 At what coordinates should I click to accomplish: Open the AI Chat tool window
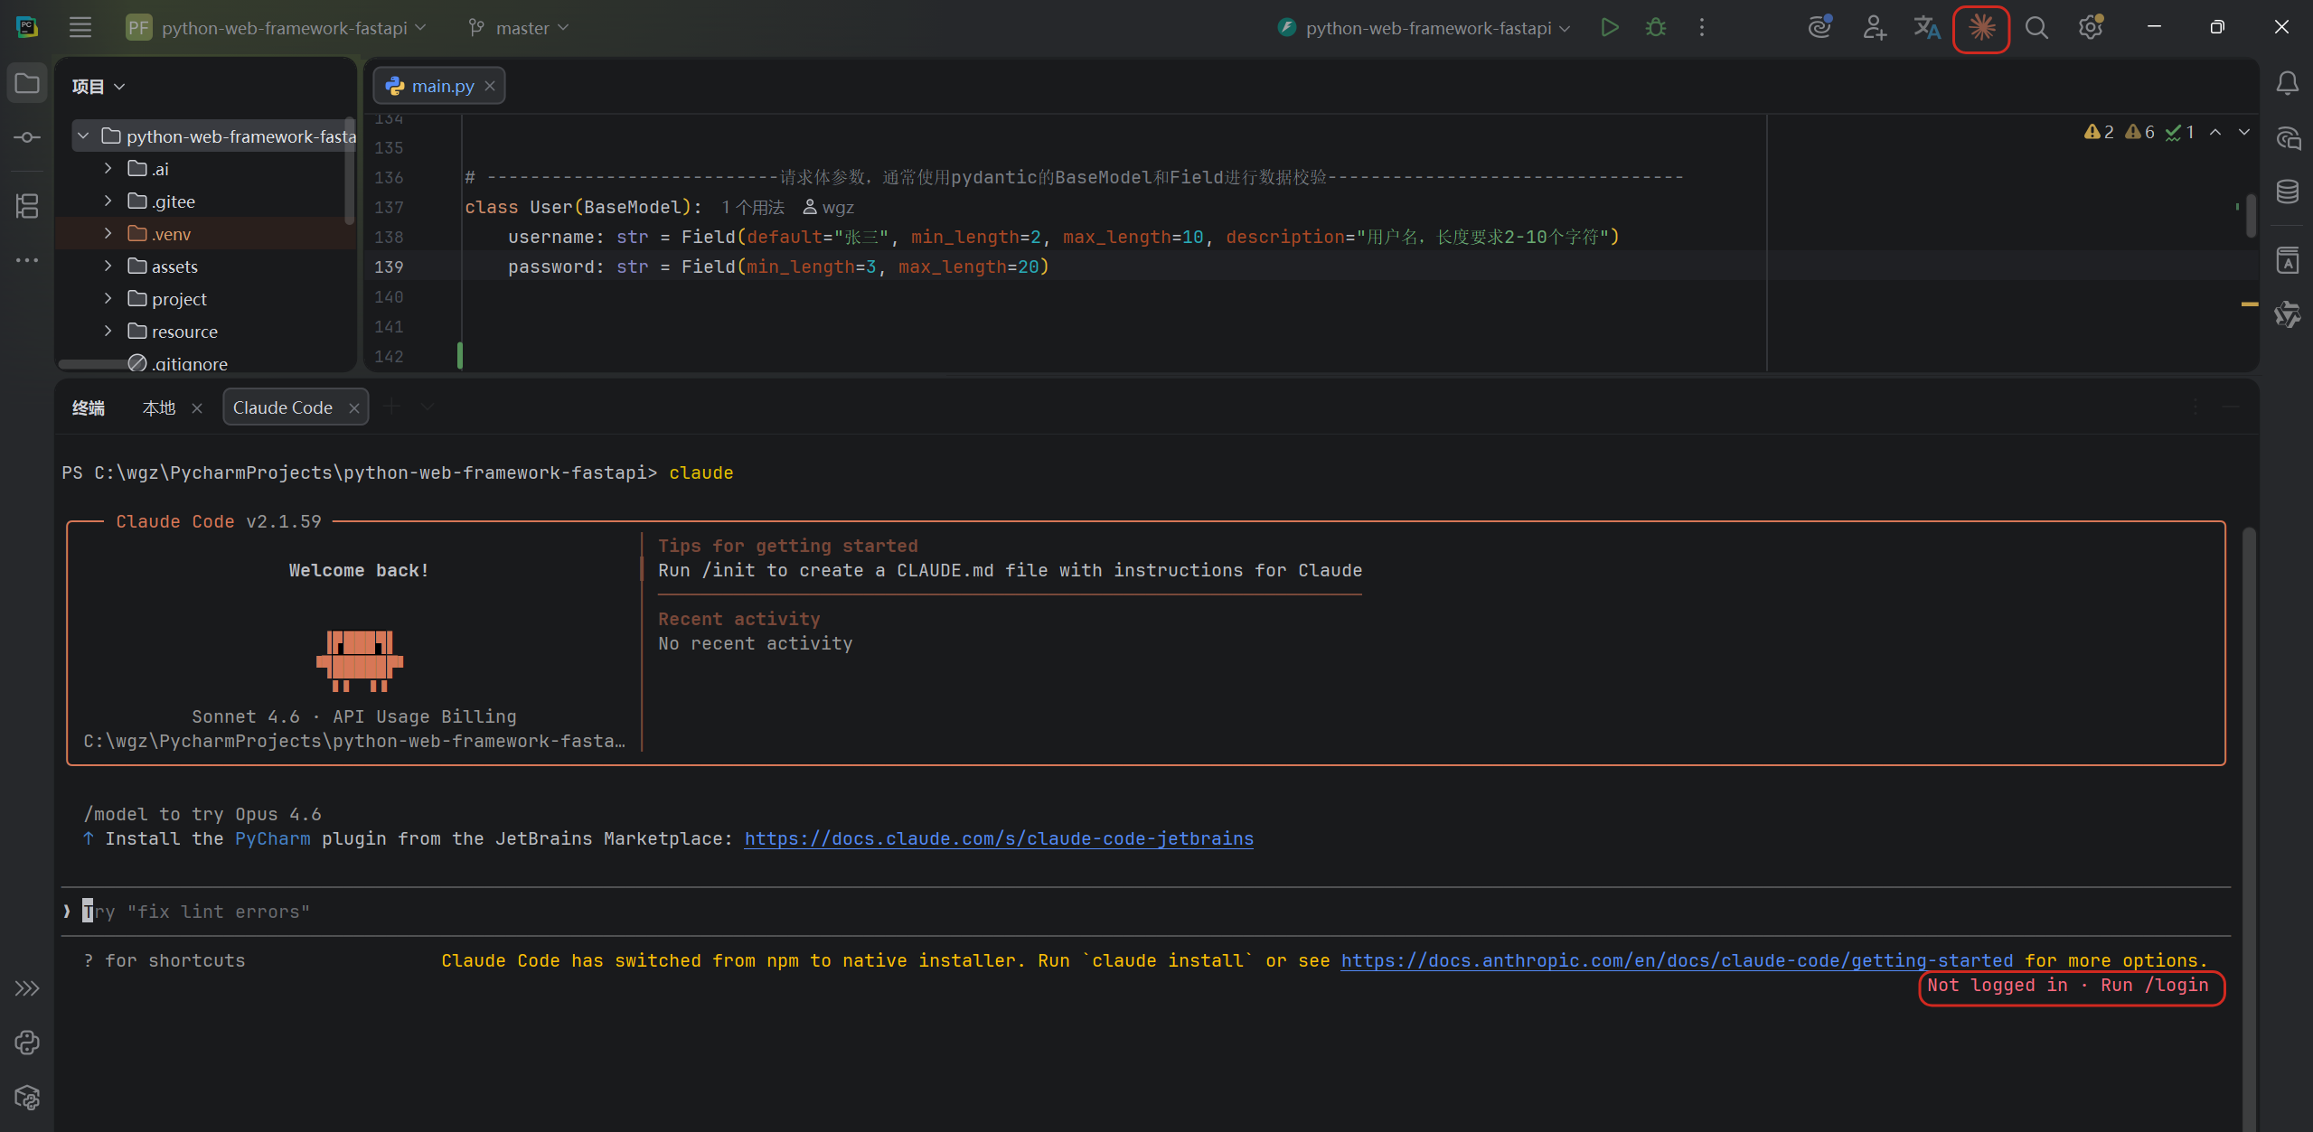pos(2288,138)
